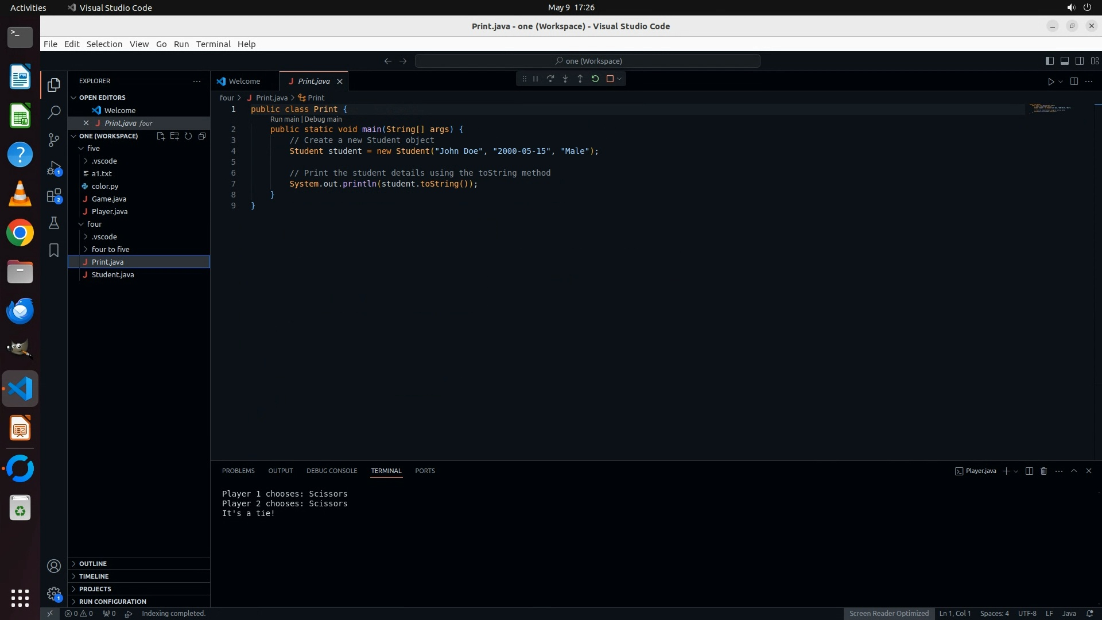The width and height of the screenshot is (1102, 620).
Task: Open the Source Control view
Action: click(54, 140)
